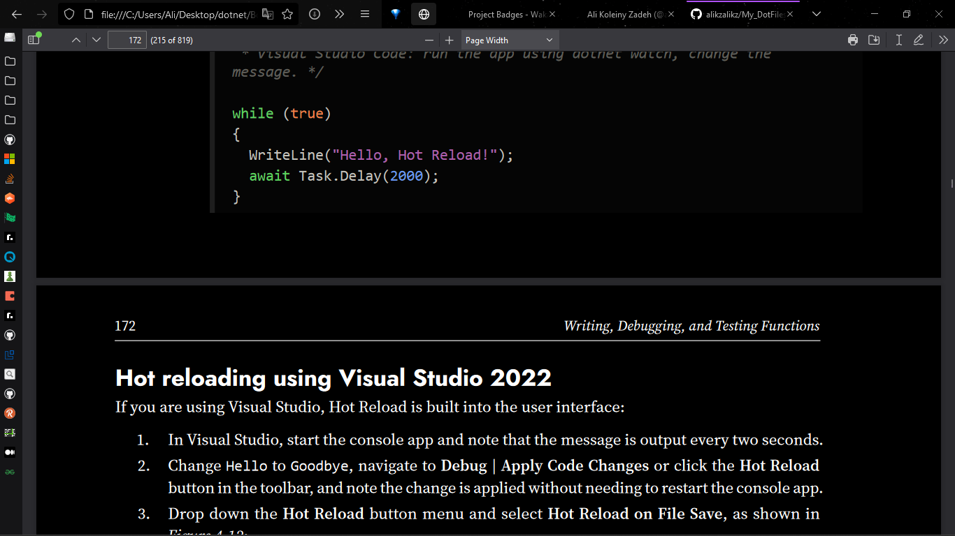Click the 'while (true)' code line
Image resolution: width=955 pixels, height=536 pixels.
[x=282, y=113]
